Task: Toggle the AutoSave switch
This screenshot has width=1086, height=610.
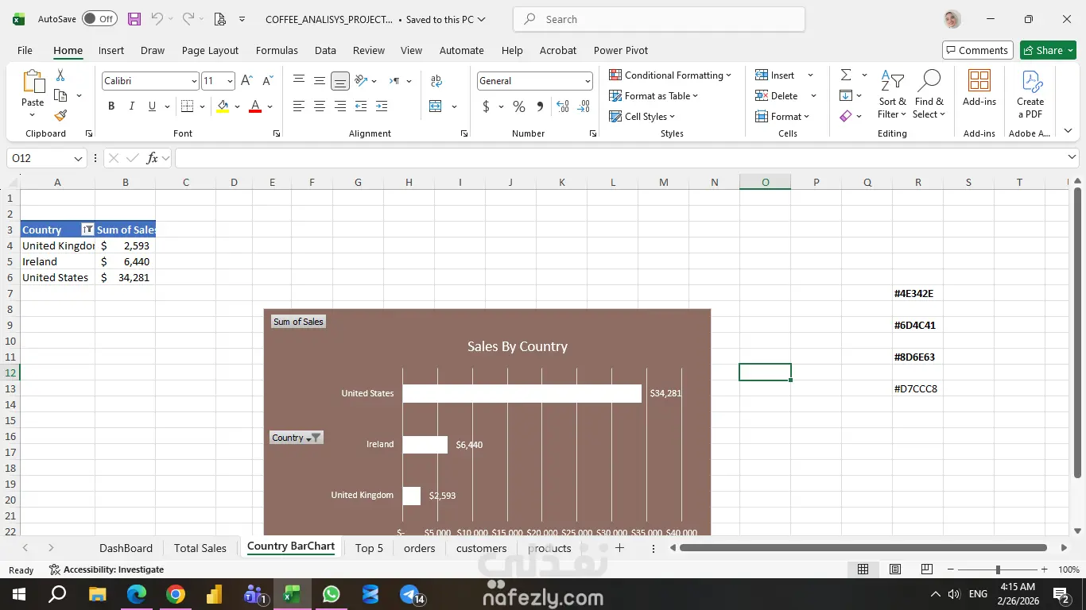Action: [x=99, y=19]
